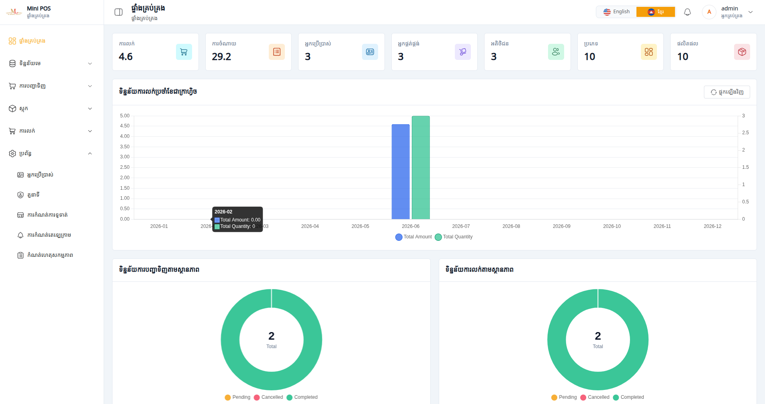Click the green Total Quantity bar for 2026-06
This screenshot has width=765, height=404.
click(x=421, y=168)
